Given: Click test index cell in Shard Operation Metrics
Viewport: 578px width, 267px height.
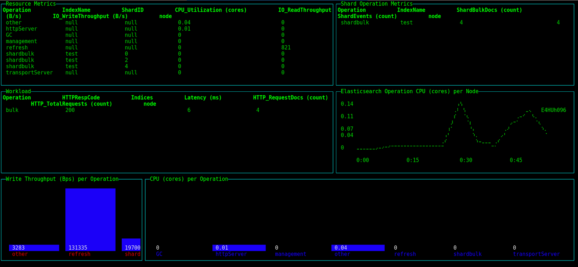Looking at the screenshot, I should (406, 22).
